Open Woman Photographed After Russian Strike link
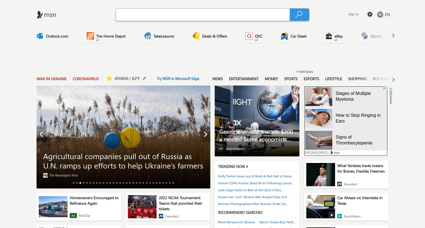The height and width of the screenshot is (228, 425). click(253, 204)
